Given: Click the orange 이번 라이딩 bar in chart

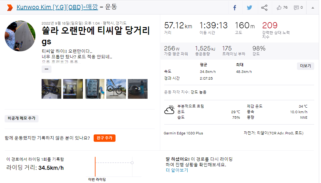Looking at the screenshot, I should pyautogui.click(x=95, y=167).
